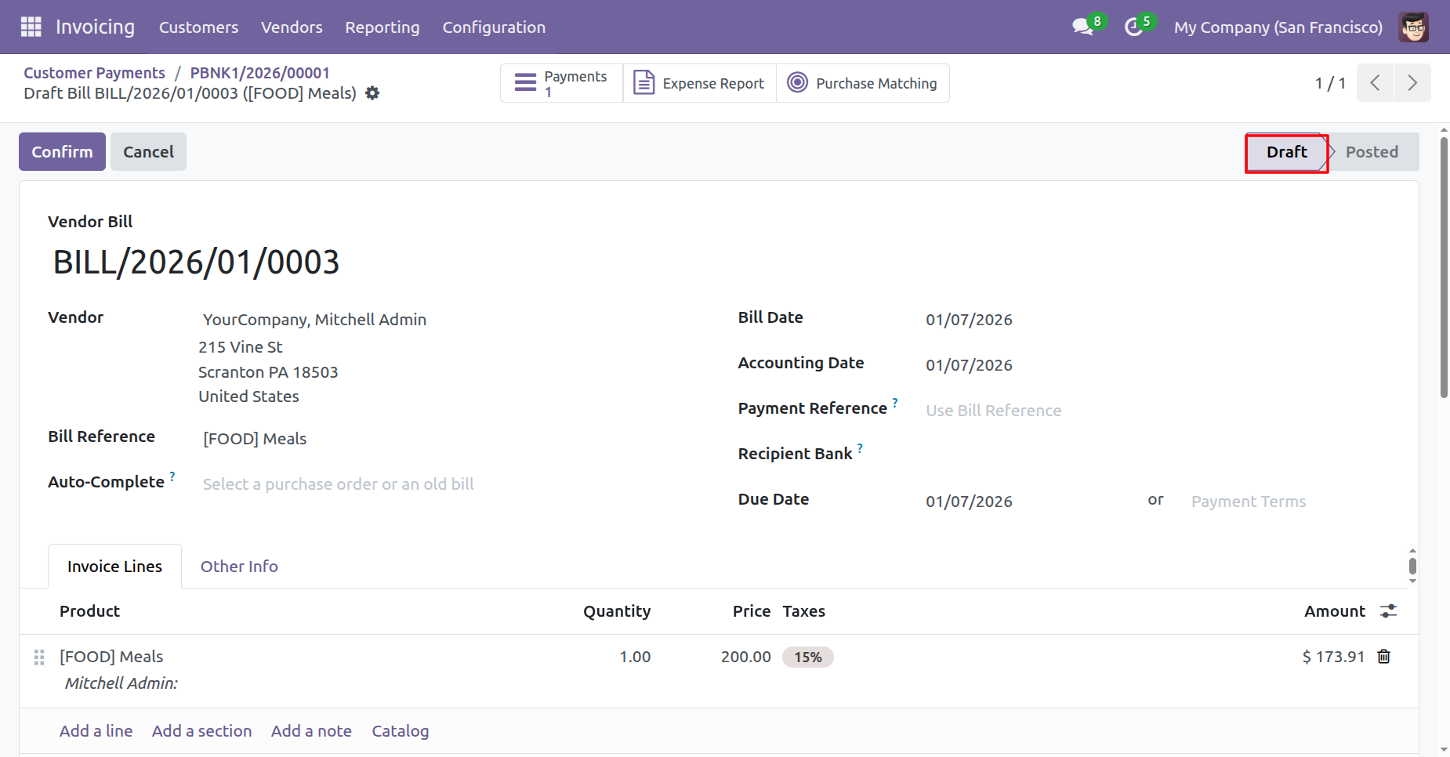Open the Purchase Matching smart button

(x=862, y=83)
